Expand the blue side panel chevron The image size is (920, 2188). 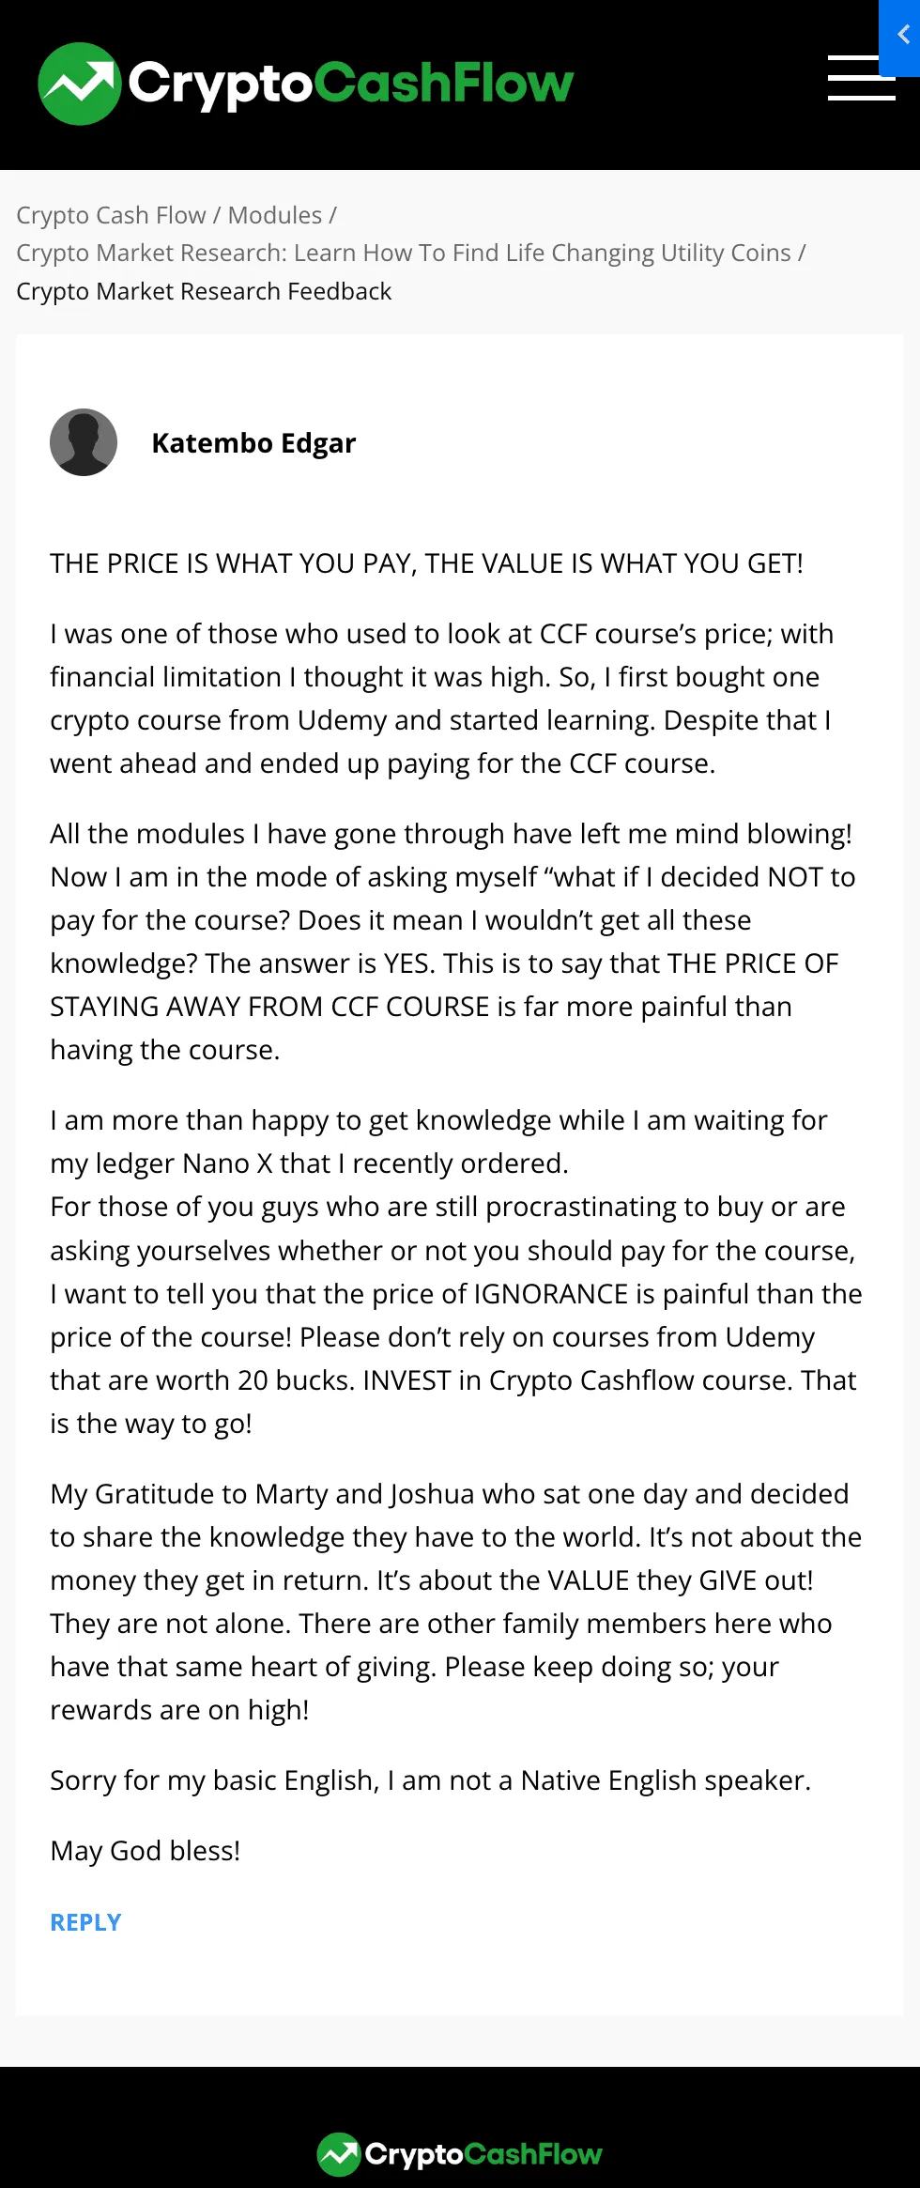pyautogui.click(x=900, y=36)
